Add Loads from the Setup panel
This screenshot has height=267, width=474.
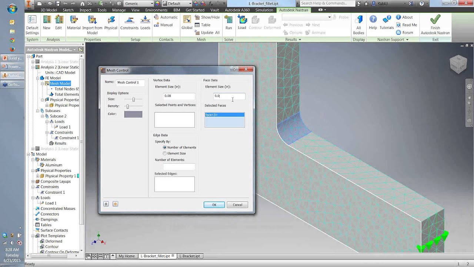click(x=145, y=23)
